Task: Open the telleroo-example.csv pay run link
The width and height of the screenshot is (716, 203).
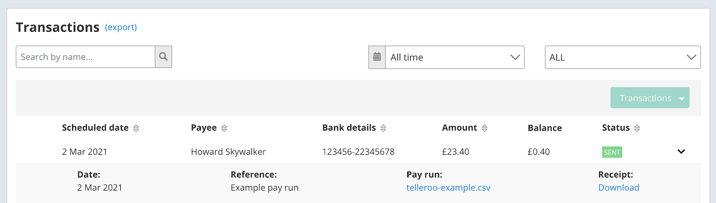Action: [x=448, y=188]
